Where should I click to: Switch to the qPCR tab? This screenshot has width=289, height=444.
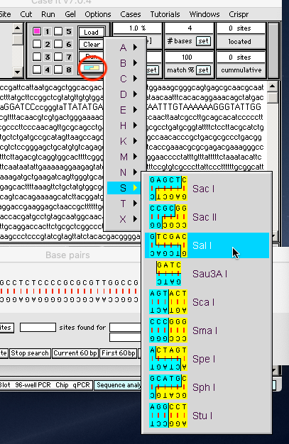[x=81, y=385]
